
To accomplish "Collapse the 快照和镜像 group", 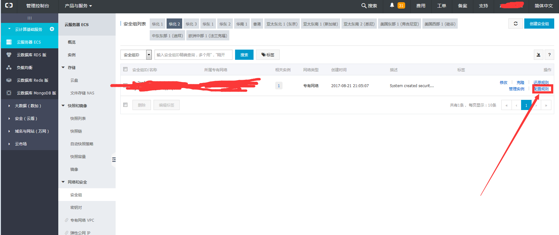I will coord(63,106).
